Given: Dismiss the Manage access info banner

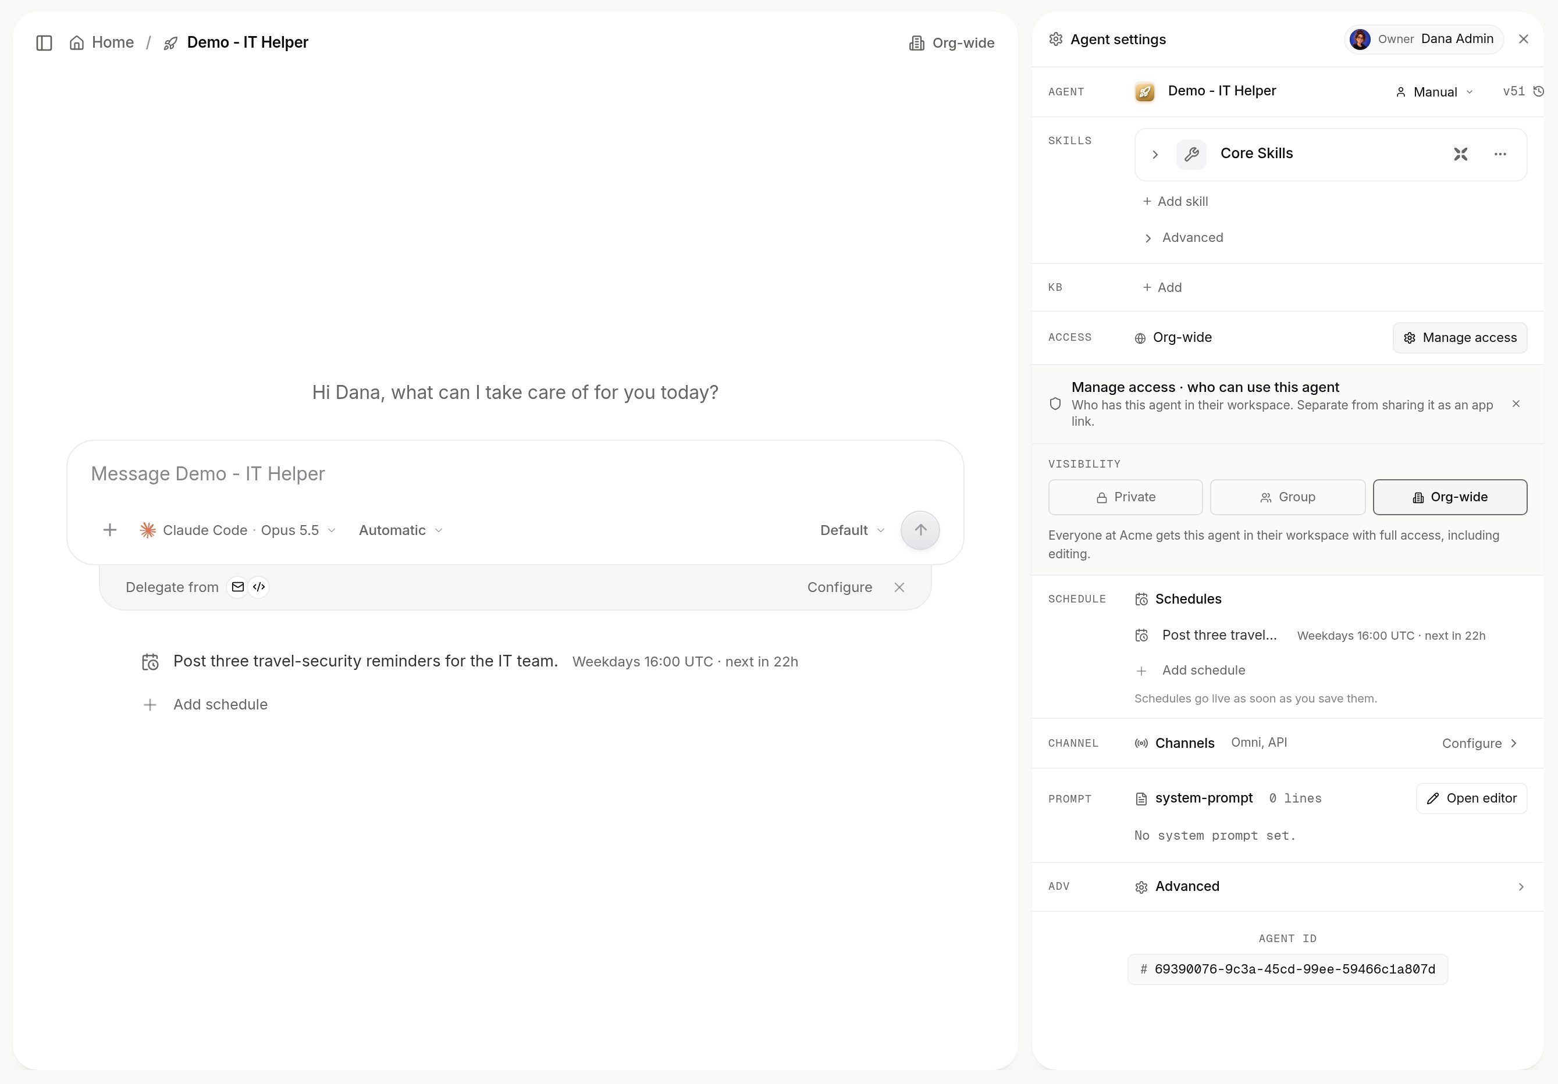Looking at the screenshot, I should pyautogui.click(x=1516, y=404).
